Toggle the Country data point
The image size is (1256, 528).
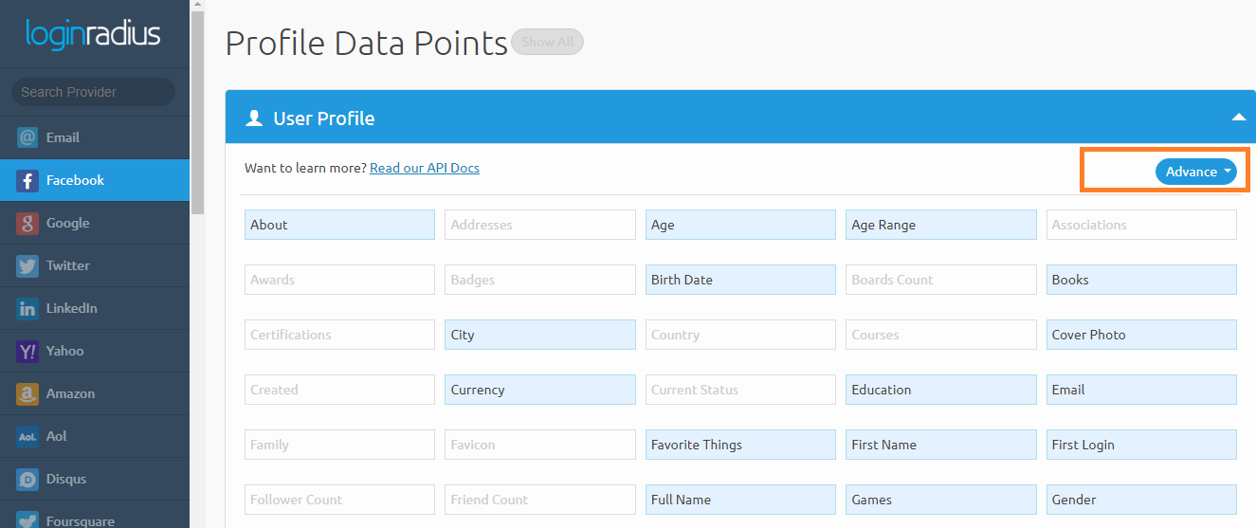[x=740, y=335]
